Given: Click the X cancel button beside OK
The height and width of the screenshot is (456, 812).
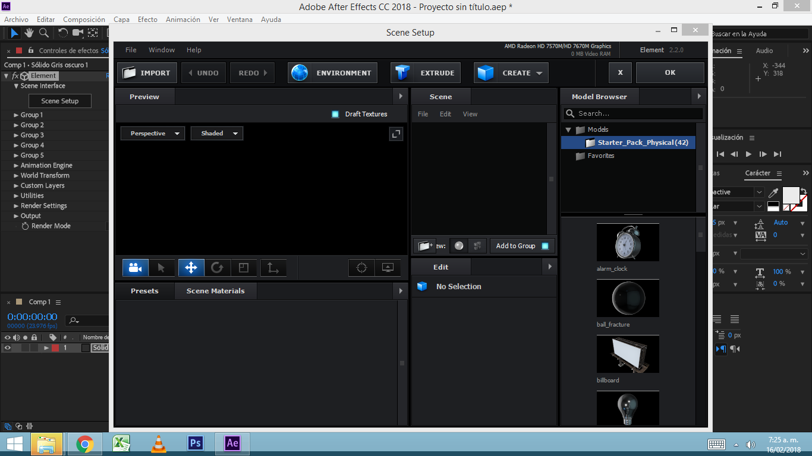Looking at the screenshot, I should tap(620, 72).
